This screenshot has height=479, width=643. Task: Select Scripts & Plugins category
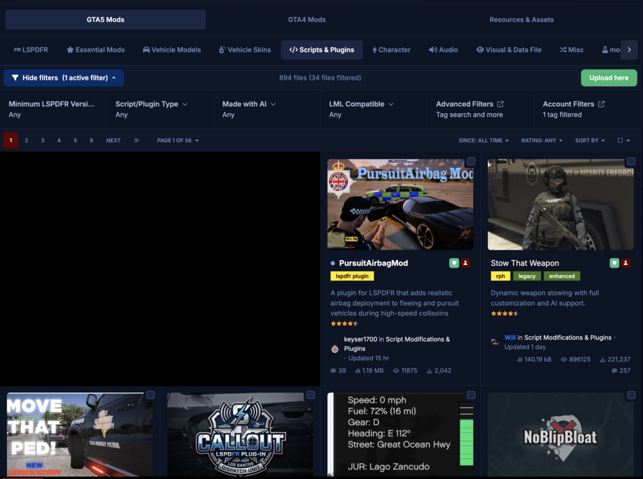tap(321, 50)
